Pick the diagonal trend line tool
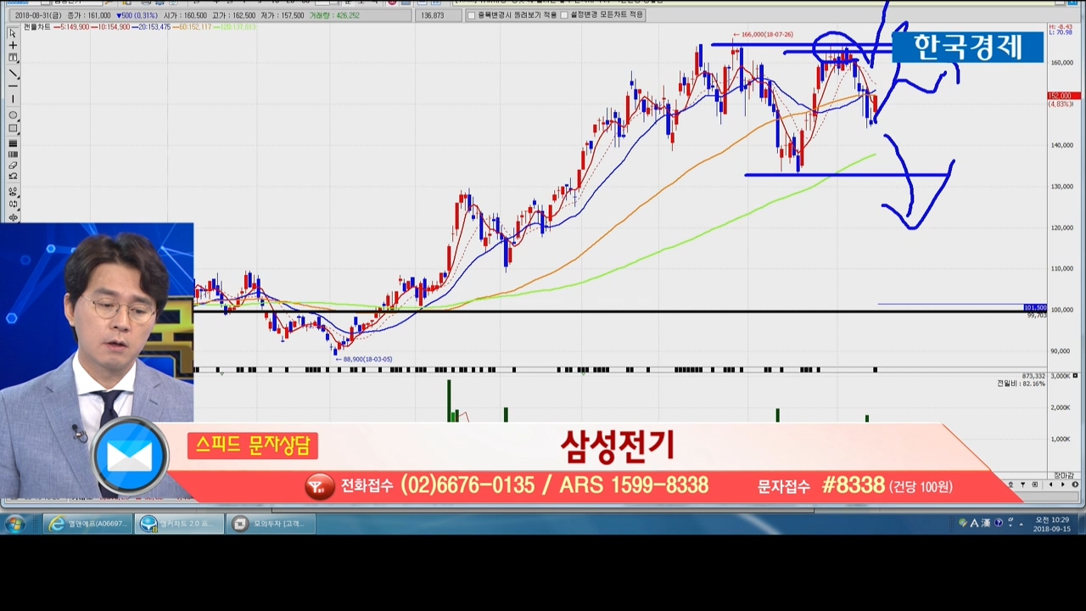This screenshot has width=1086, height=611. pyautogui.click(x=13, y=74)
